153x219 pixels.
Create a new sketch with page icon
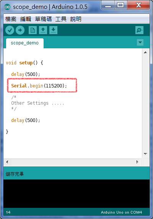[33, 30]
